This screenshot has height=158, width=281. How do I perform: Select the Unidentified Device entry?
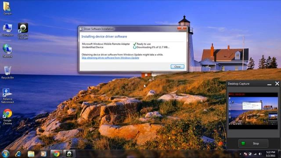(x=93, y=47)
